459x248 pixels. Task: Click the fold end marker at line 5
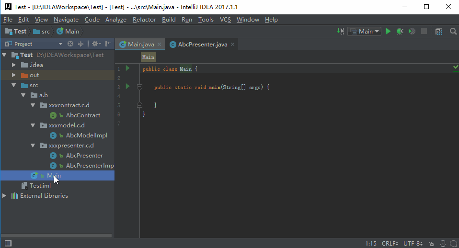139,105
